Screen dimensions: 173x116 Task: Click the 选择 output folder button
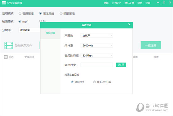click(x=121, y=65)
